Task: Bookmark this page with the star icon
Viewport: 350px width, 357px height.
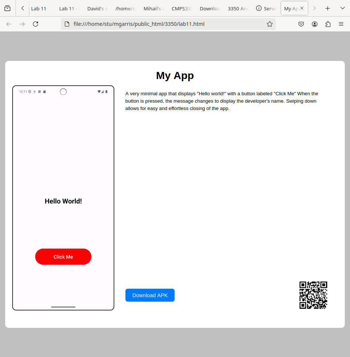Action: pyautogui.click(x=270, y=24)
